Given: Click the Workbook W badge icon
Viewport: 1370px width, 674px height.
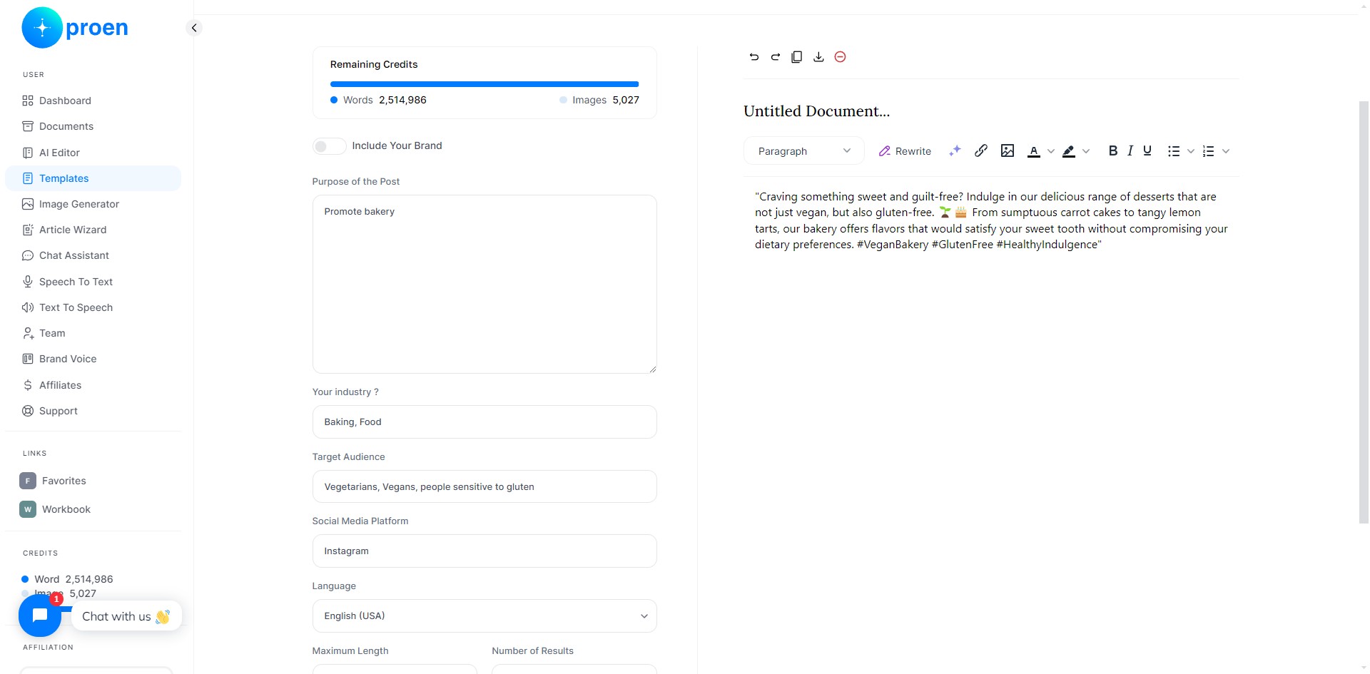Looking at the screenshot, I should click(x=28, y=509).
